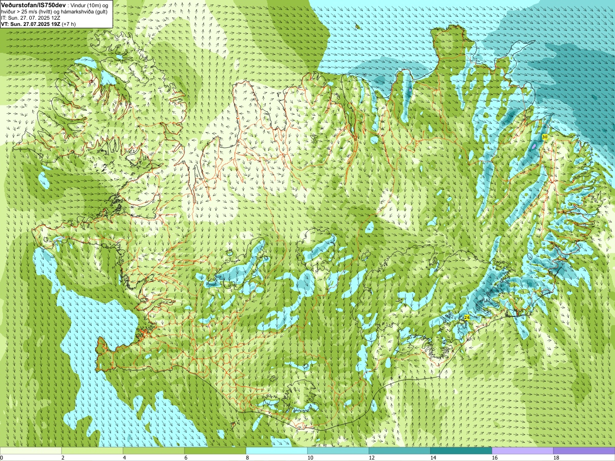Screen dimensions: 615x461
Task: Click the legend scale label '8'
Action: click(x=247, y=458)
